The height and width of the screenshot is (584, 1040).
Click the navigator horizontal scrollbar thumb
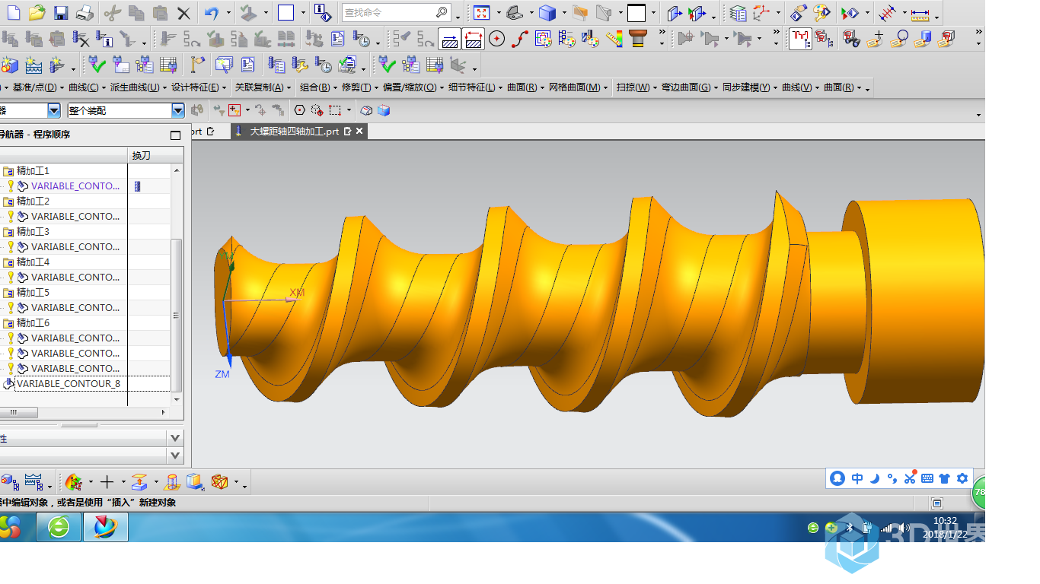point(18,413)
